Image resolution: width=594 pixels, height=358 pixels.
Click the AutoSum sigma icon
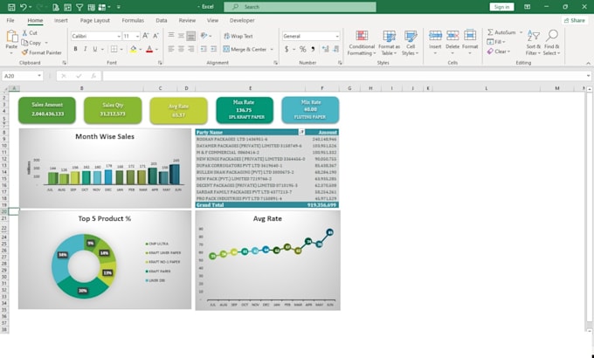[489, 32]
